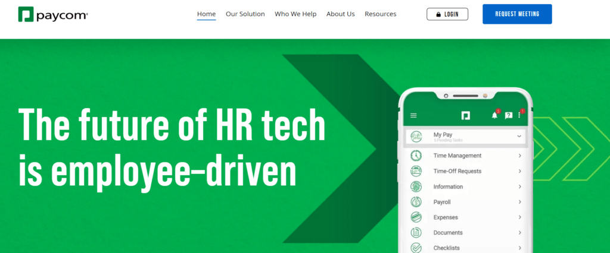Click the Paycom logo
The image size is (610, 253).
(x=53, y=14)
